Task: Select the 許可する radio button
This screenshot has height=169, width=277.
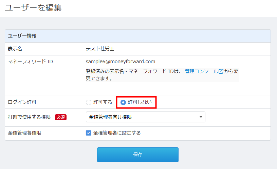Action: 89,102
